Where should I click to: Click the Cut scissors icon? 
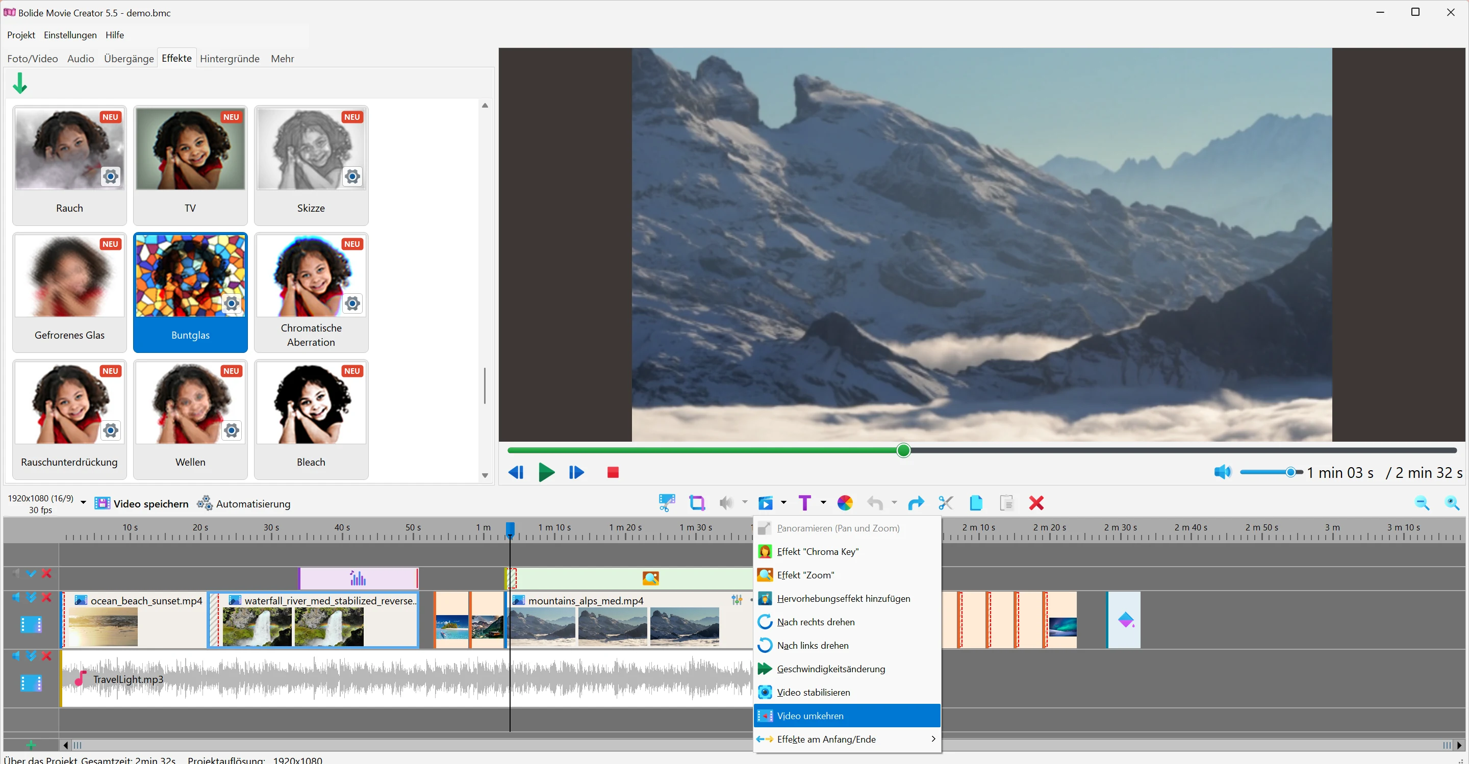coord(946,503)
